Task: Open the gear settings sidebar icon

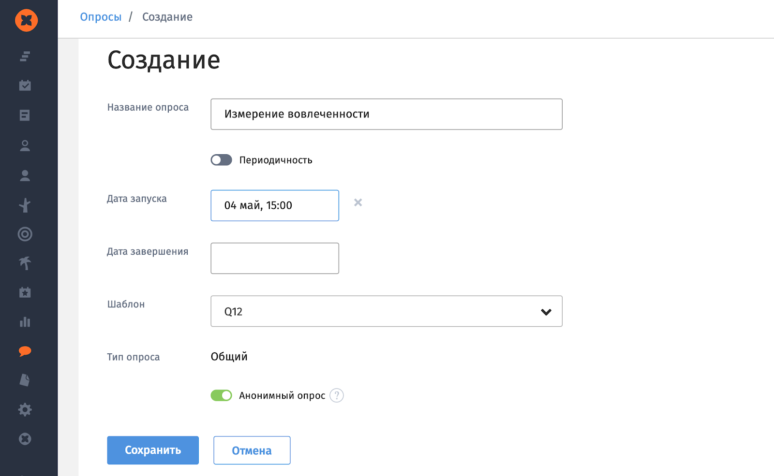Action: coord(25,410)
